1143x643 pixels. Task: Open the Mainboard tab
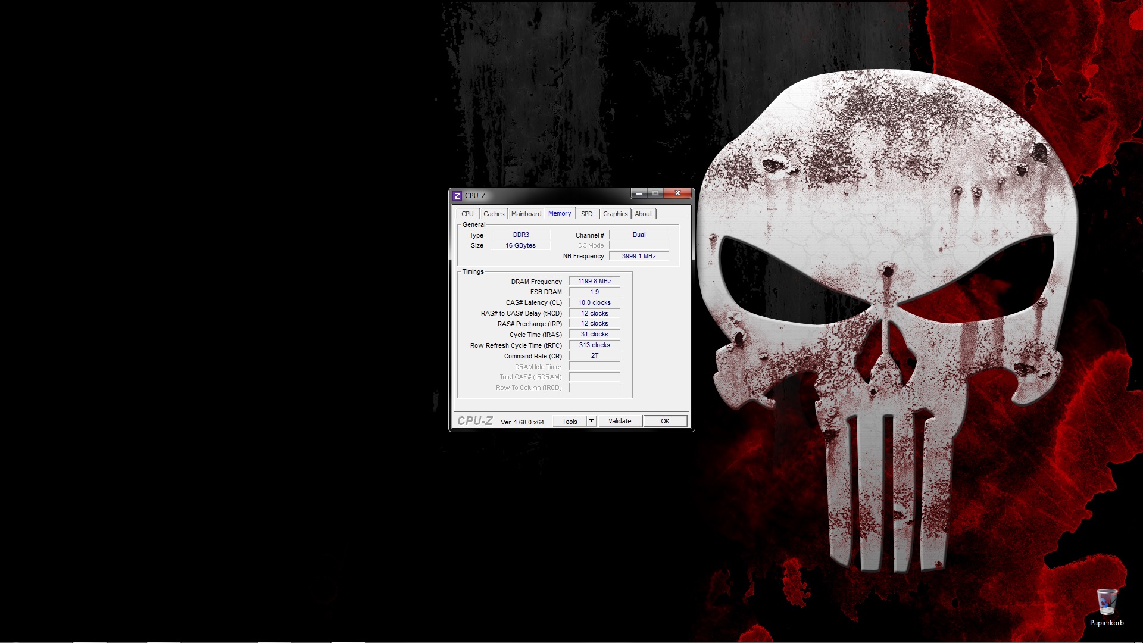tap(526, 214)
